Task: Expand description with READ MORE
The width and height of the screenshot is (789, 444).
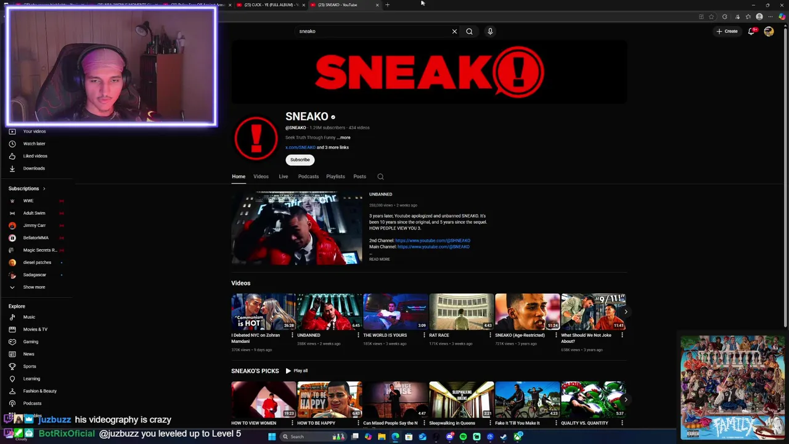Action: (x=379, y=260)
